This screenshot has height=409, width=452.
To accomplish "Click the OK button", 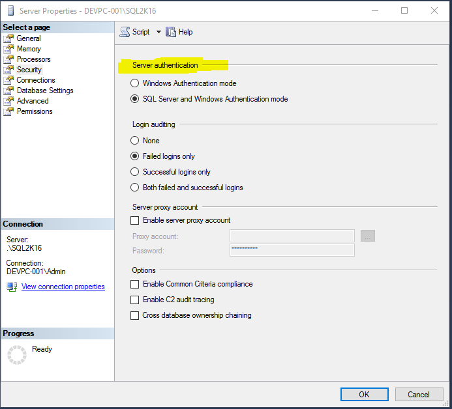I will click(364, 394).
